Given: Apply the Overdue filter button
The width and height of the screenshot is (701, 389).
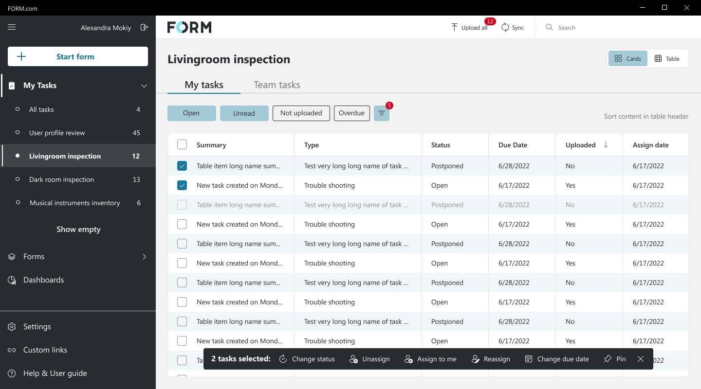Looking at the screenshot, I should coord(351,113).
